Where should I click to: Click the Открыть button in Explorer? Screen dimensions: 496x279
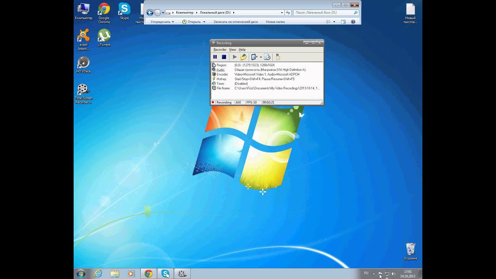coord(191,22)
